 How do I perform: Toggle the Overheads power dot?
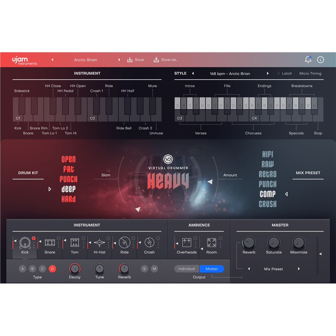tap(195, 238)
